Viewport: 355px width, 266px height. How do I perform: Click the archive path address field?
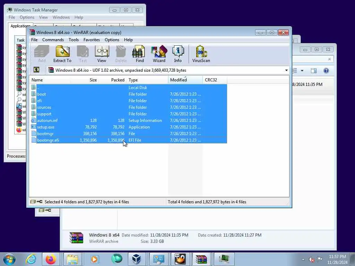pos(168,70)
